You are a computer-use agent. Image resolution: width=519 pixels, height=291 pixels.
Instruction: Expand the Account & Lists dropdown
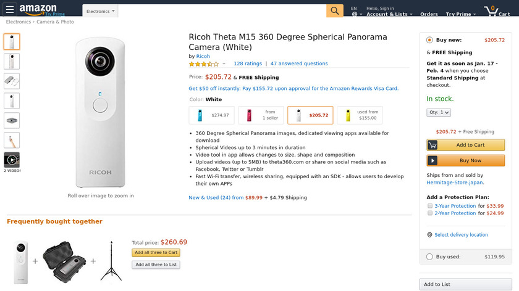tap(389, 14)
